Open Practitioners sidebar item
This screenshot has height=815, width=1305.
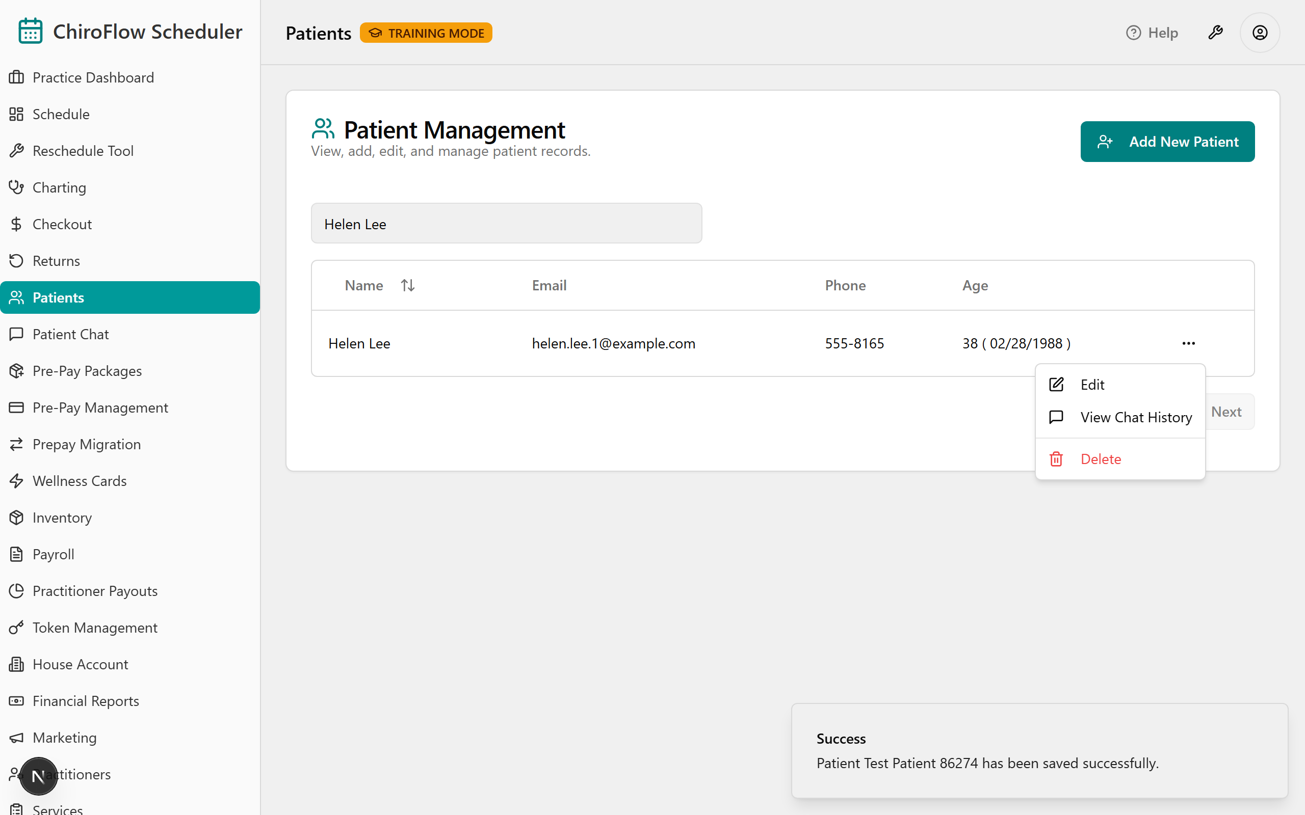click(x=130, y=774)
